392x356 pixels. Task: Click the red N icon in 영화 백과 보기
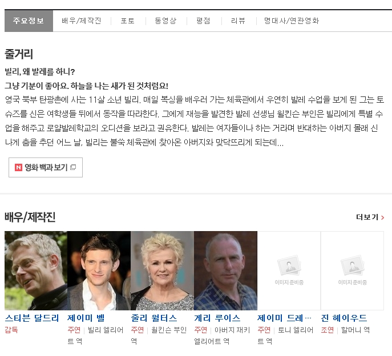click(x=18, y=168)
